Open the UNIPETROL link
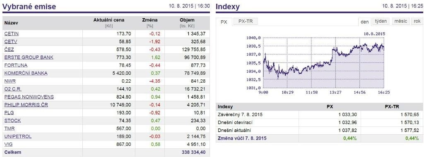 point(18,136)
